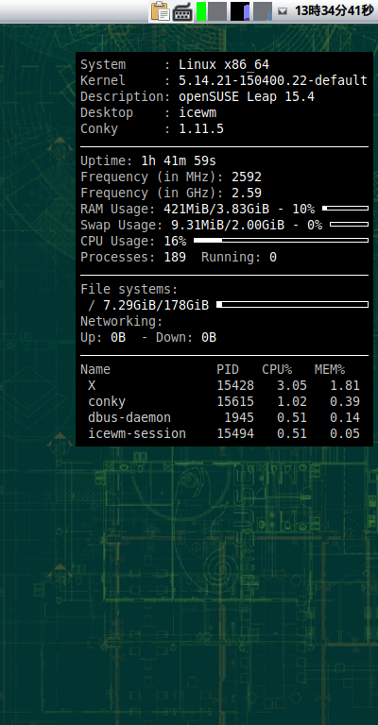Click the RAM Usage progress bar
This screenshot has width=378, height=725.
(345, 209)
